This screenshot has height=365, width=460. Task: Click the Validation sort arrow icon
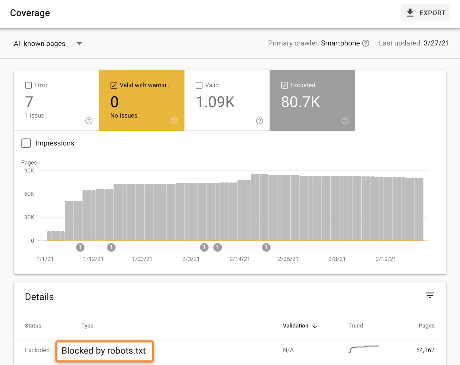(315, 326)
